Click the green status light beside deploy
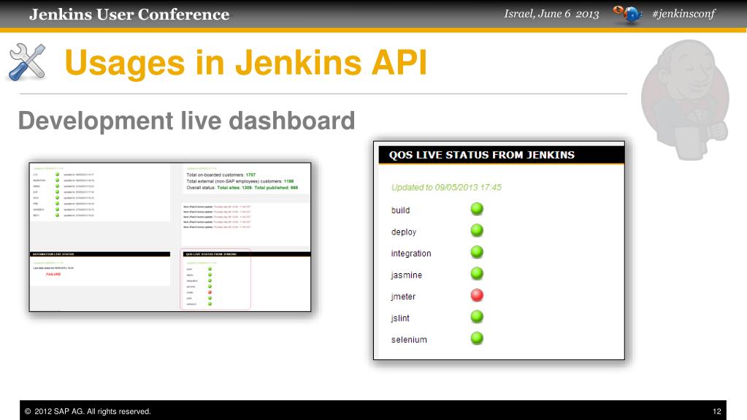 [477, 230]
